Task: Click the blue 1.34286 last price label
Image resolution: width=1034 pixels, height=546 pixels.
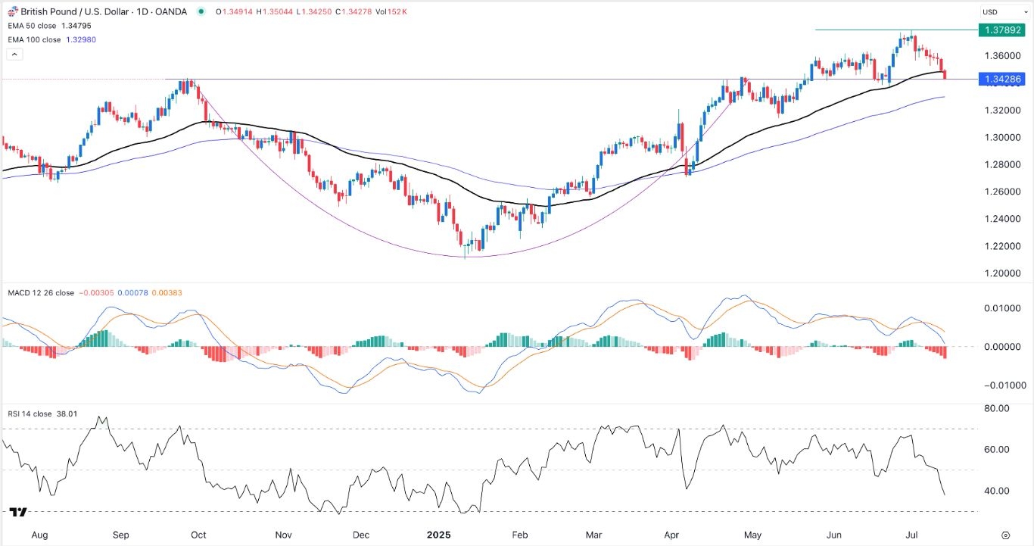Action: click(1001, 79)
